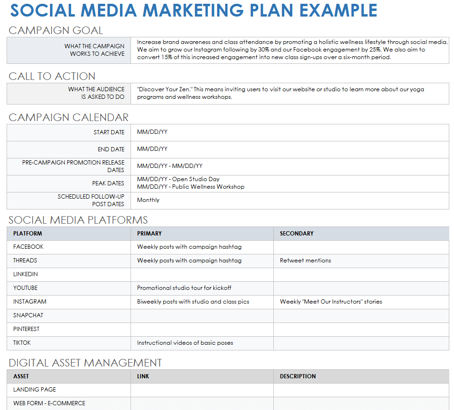This screenshot has width=454, height=410.
Task: Select "Promotional studio tour for kickoff" YouTube cell
Action: coord(202,288)
